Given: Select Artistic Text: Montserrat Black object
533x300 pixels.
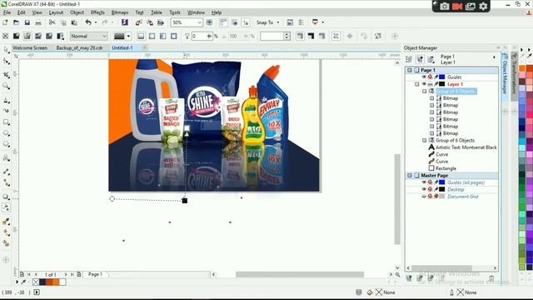Looking at the screenshot, I should pyautogui.click(x=466, y=147).
